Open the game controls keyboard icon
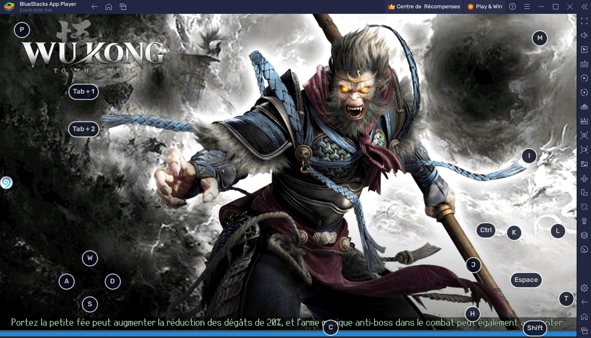Image resolution: width=591 pixels, height=338 pixels. click(x=584, y=64)
